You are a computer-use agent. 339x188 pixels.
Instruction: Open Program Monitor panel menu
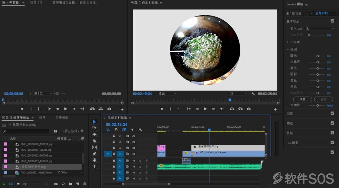tap(161, 3)
